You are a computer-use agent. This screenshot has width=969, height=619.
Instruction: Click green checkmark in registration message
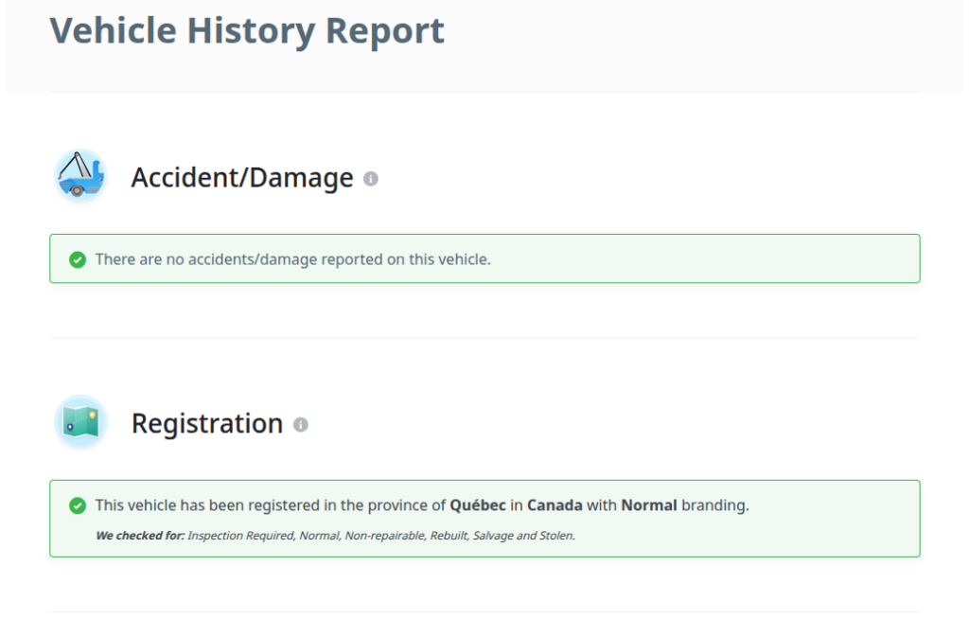pos(78,505)
